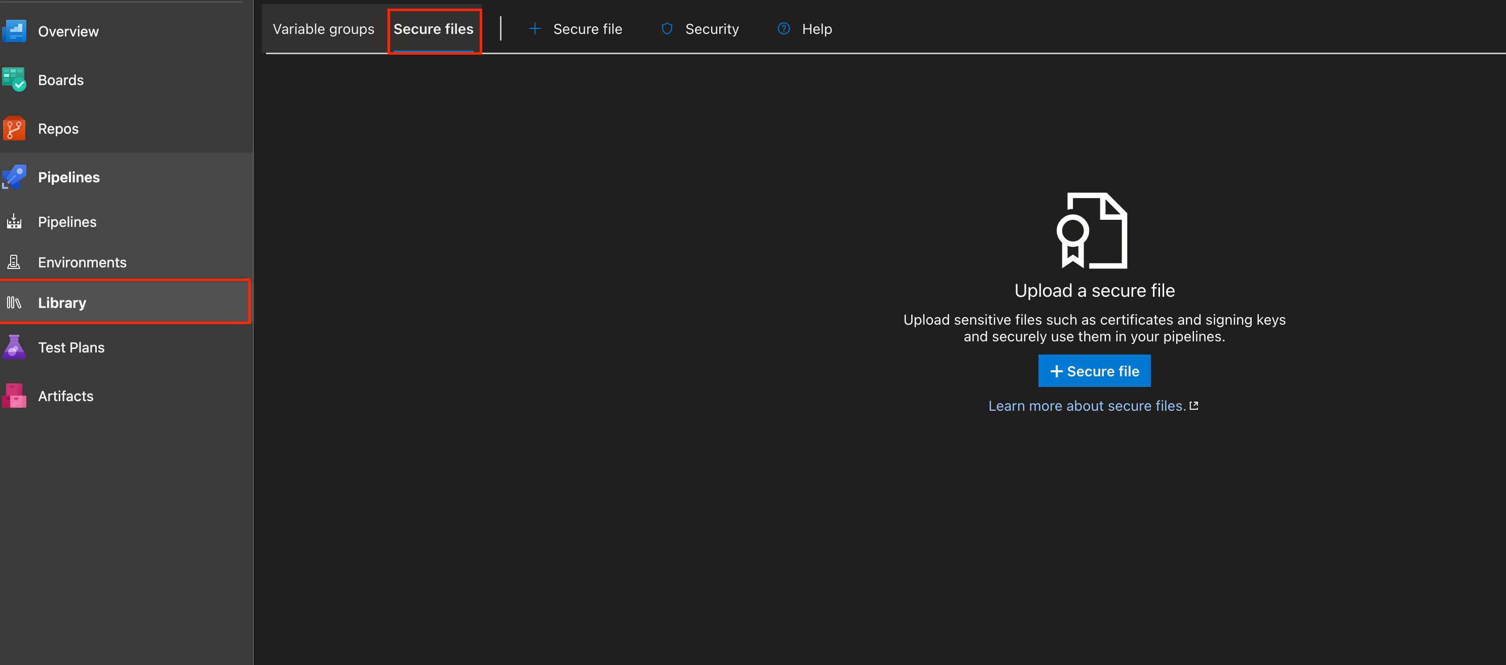Click the Security shield icon
The width and height of the screenshot is (1506, 665).
pyautogui.click(x=667, y=29)
